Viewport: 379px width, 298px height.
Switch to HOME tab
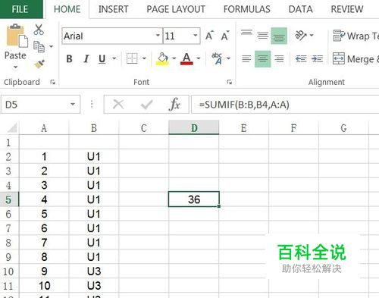tap(67, 9)
